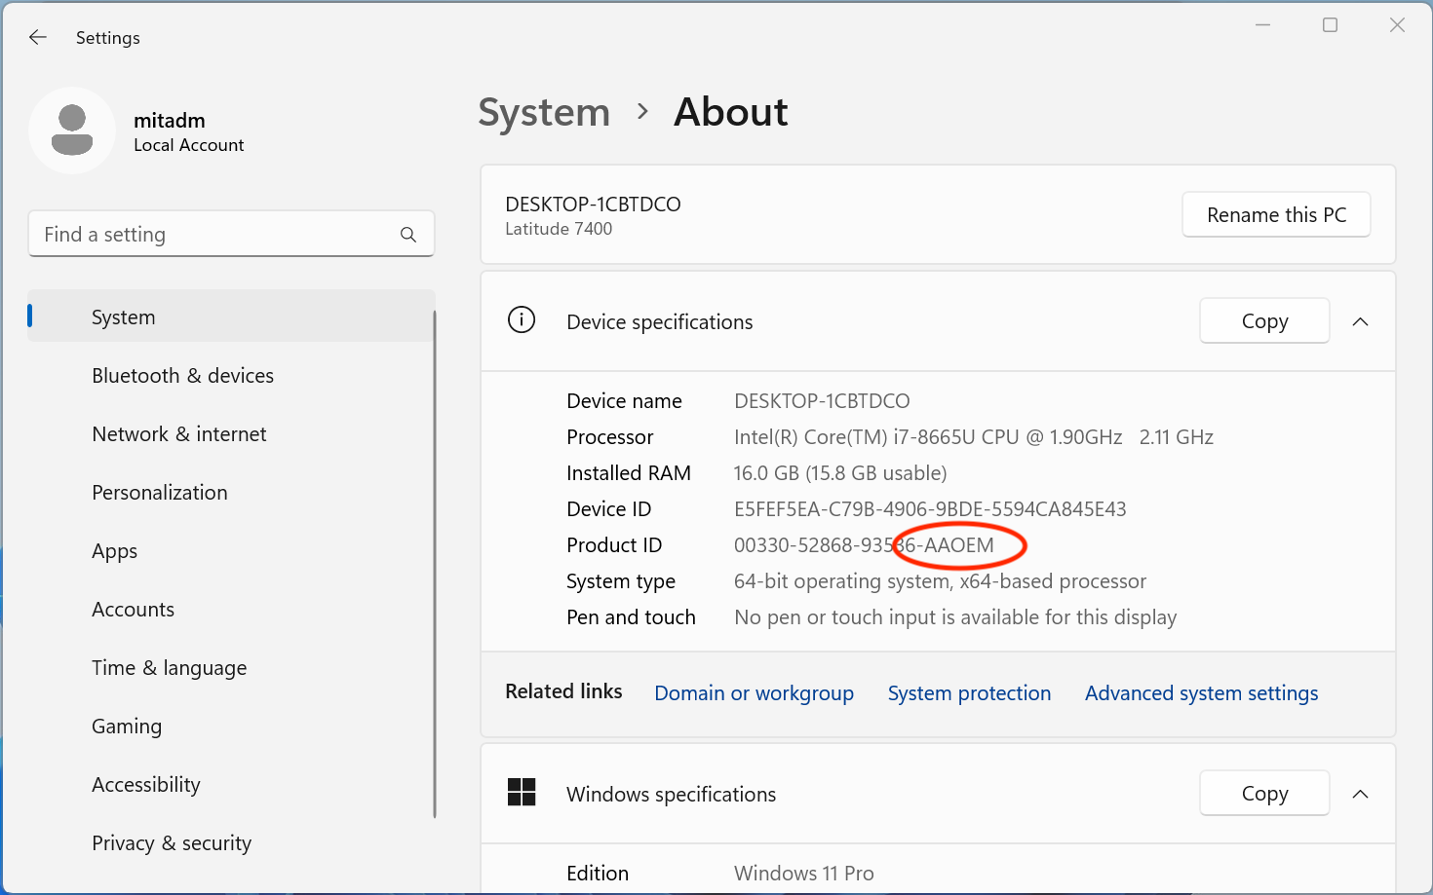
Task: Click the search magnifier icon
Action: pos(408,235)
